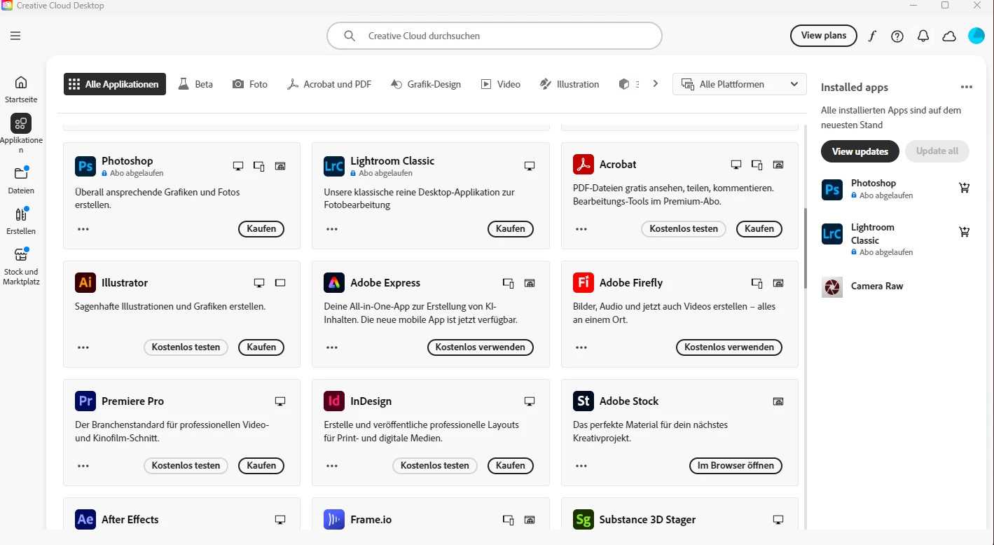Screen dimensions: 994x545
Task: Open the Illustrator card more options menu
Action: pos(83,347)
